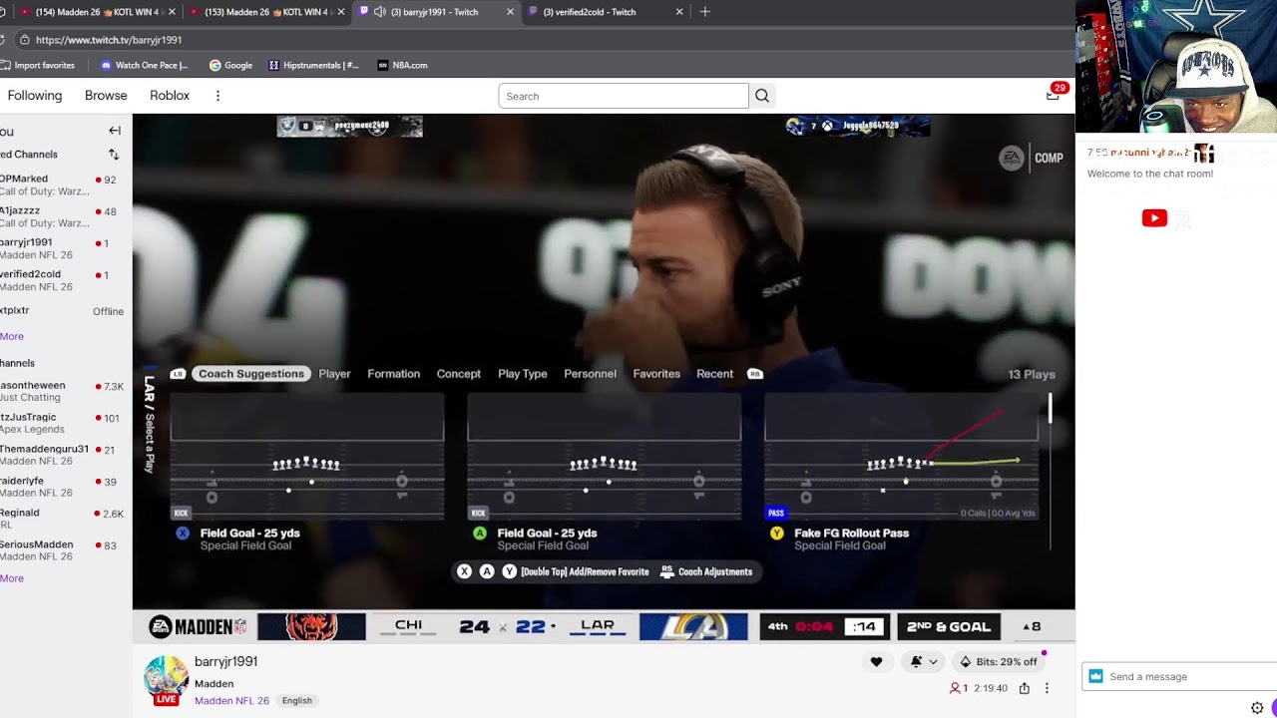The height and width of the screenshot is (718, 1277).
Task: Click the EA COMP badge on stream
Action: pos(1031,158)
